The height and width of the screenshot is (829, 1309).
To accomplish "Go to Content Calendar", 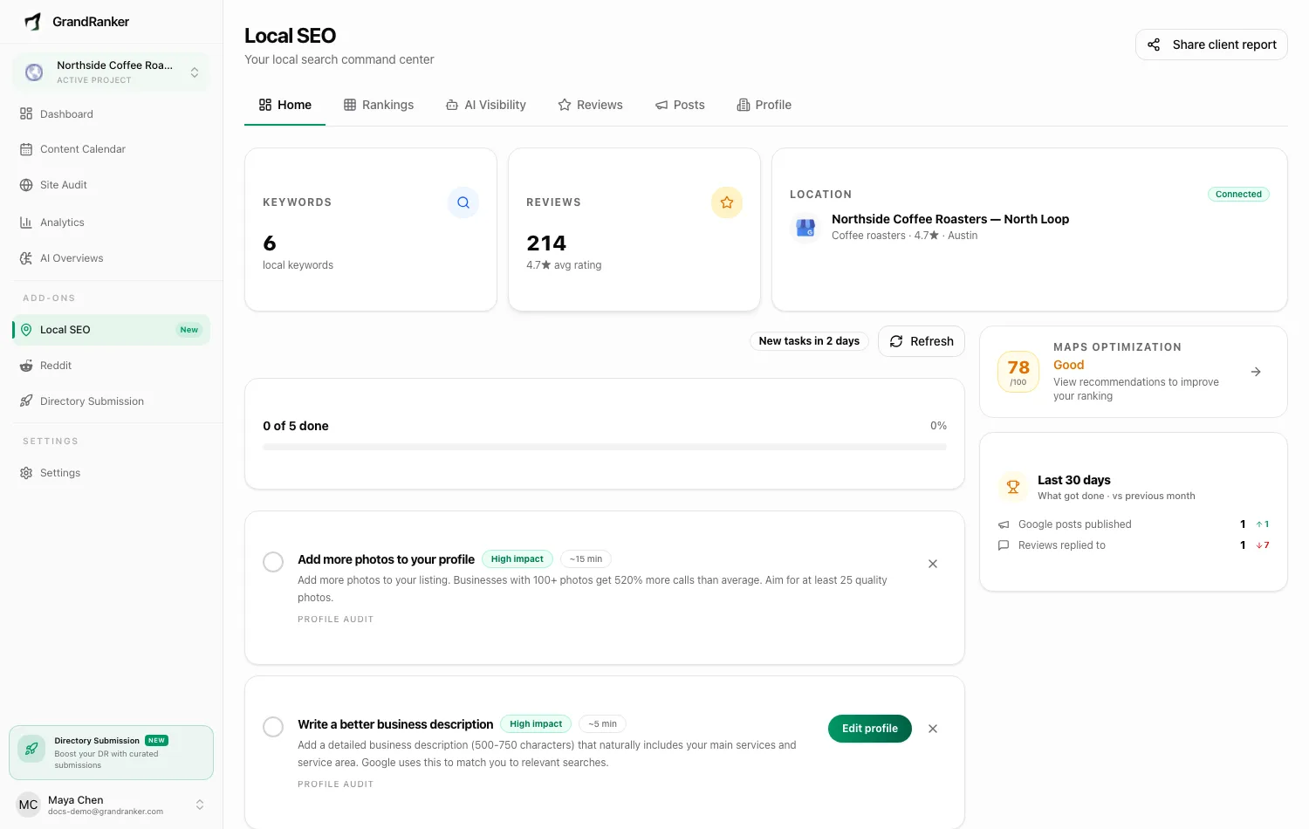I will [112, 149].
